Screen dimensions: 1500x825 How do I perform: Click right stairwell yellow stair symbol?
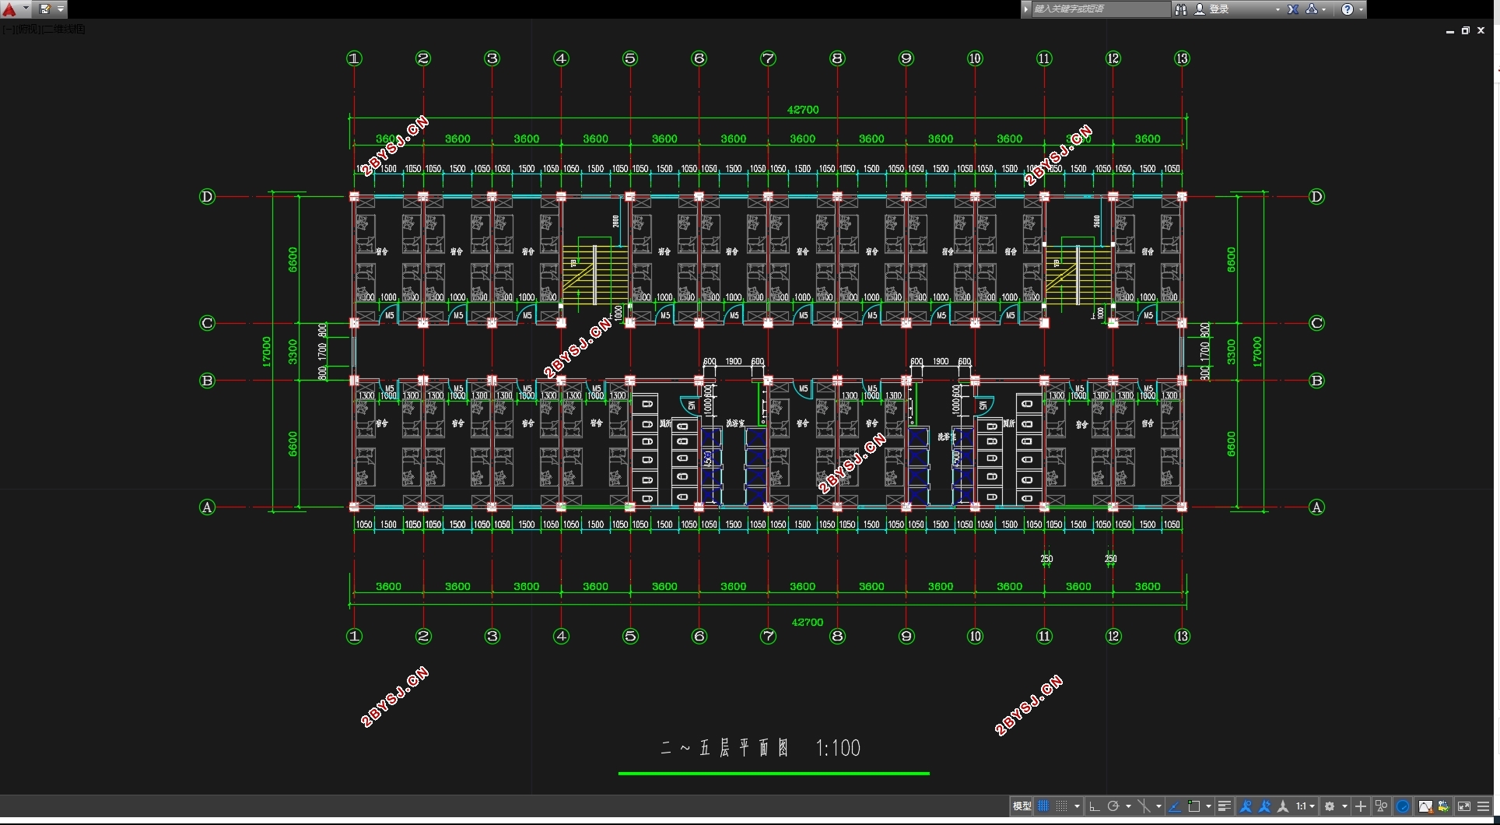pos(1078,275)
